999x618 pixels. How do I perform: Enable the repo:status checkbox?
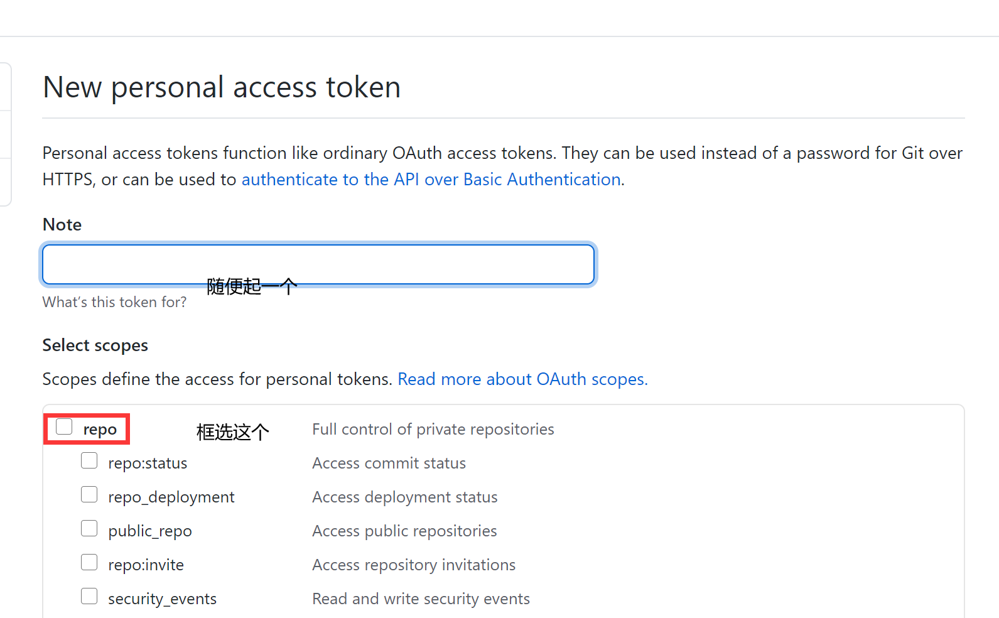pos(89,461)
